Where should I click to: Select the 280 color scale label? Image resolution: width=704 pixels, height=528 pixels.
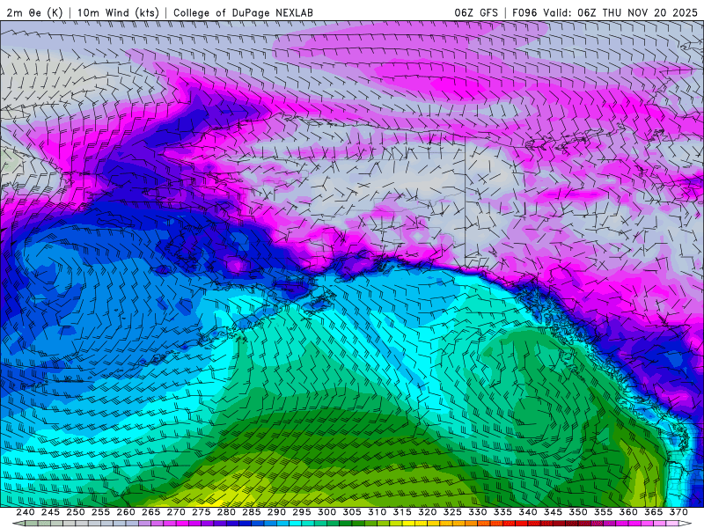click(x=226, y=512)
